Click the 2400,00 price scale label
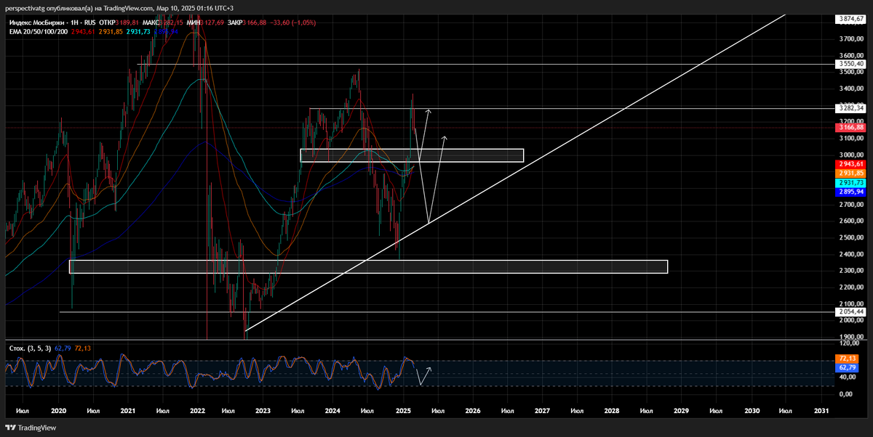 850,254
